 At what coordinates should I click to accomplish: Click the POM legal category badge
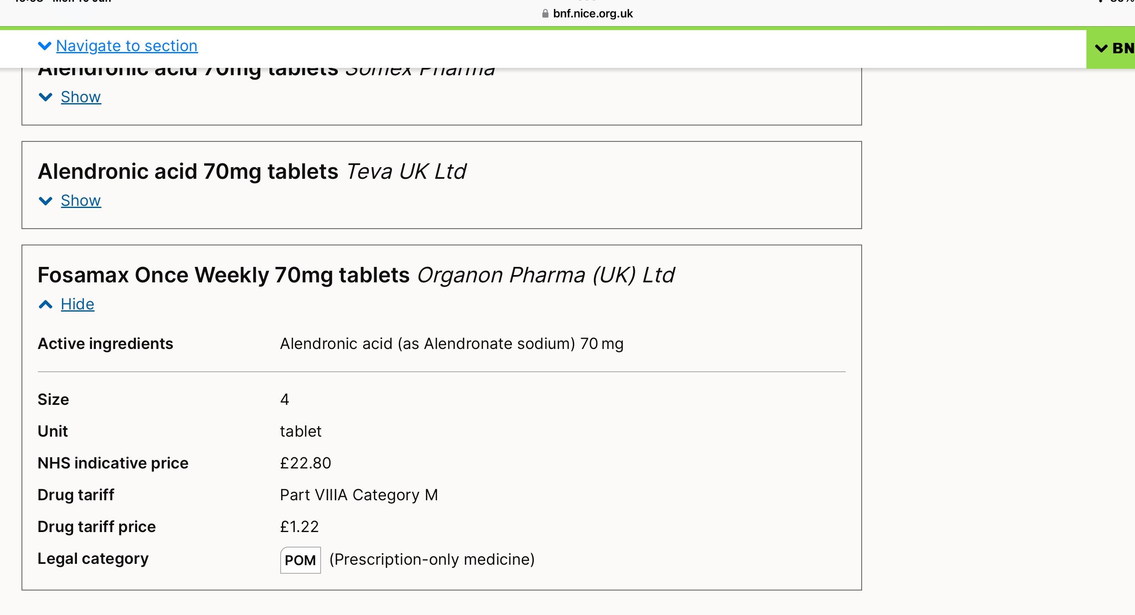tap(300, 560)
